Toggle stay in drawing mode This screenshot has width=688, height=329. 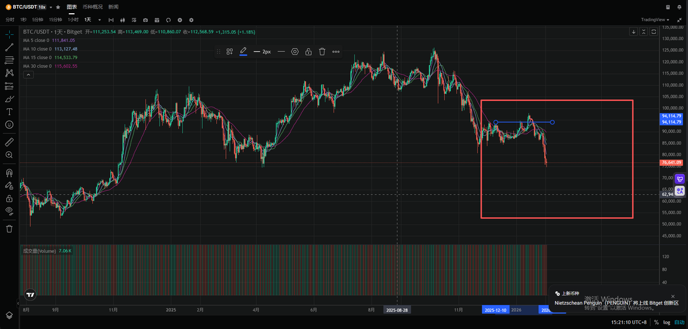point(9,185)
